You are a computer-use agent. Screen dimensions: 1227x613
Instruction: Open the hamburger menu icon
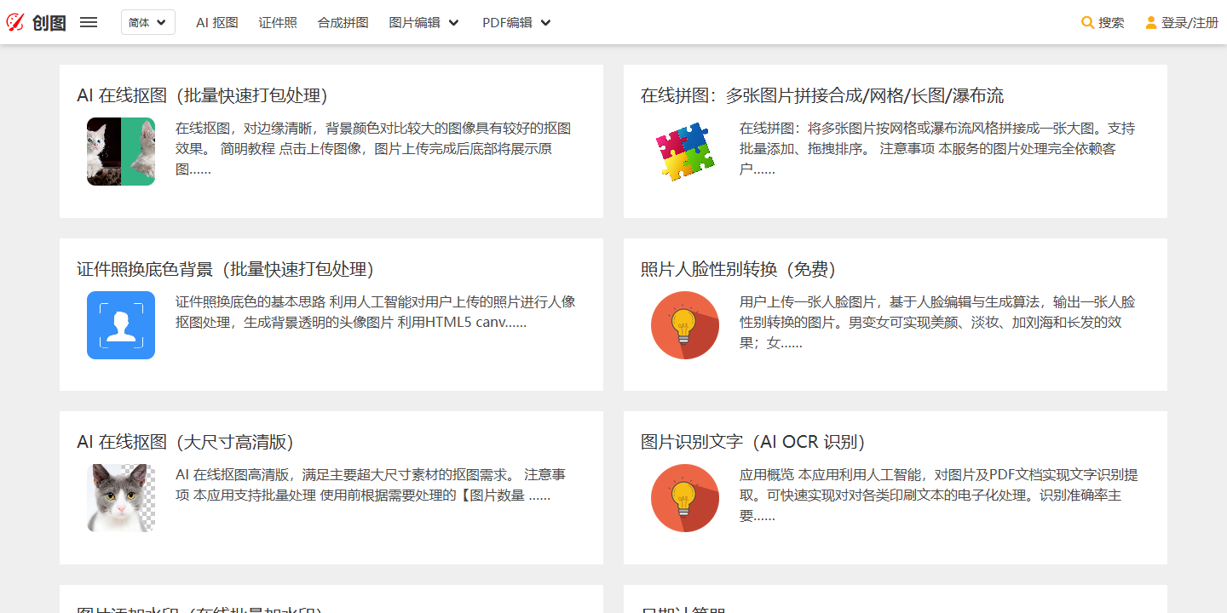point(89,23)
